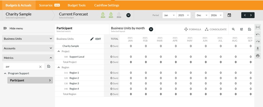Viewport: 263px width, 107px height.
Task: Expand the Accounts sidebar section
Action: pos(28,48)
